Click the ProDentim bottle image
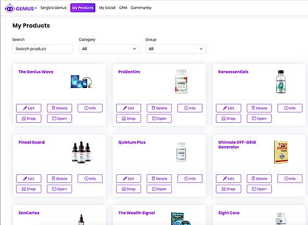Image resolution: width=308 pixels, height=225 pixels. [x=181, y=81]
